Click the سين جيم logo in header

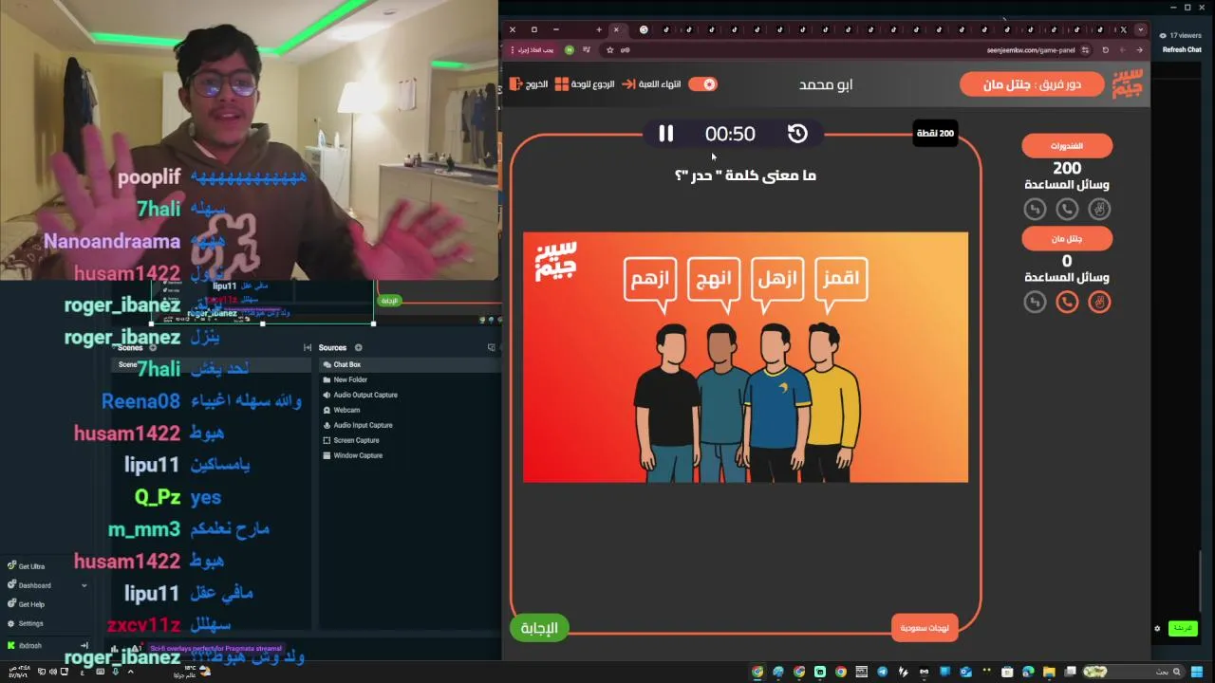pos(1129,83)
